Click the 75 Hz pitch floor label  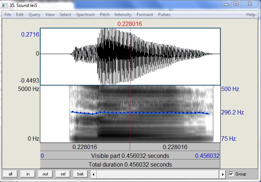228,139
